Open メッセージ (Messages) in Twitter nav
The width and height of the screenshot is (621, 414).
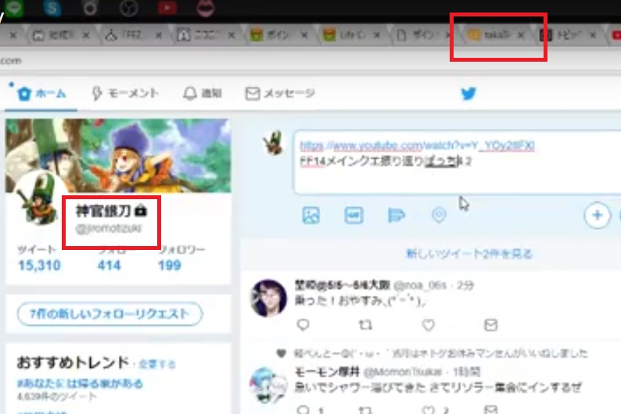[280, 93]
